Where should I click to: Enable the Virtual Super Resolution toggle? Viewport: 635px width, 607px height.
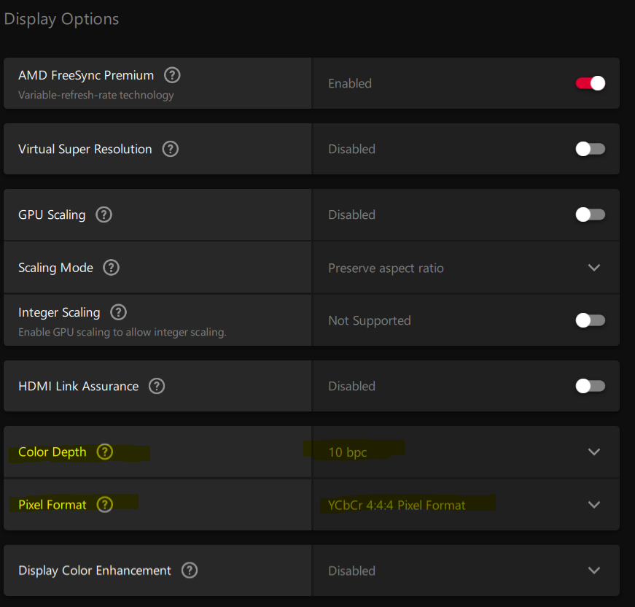(x=591, y=149)
